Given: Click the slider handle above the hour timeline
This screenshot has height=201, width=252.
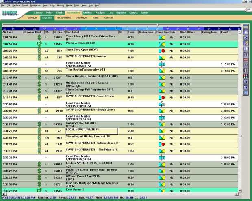Looking at the screenshot, I should [158, 25].
